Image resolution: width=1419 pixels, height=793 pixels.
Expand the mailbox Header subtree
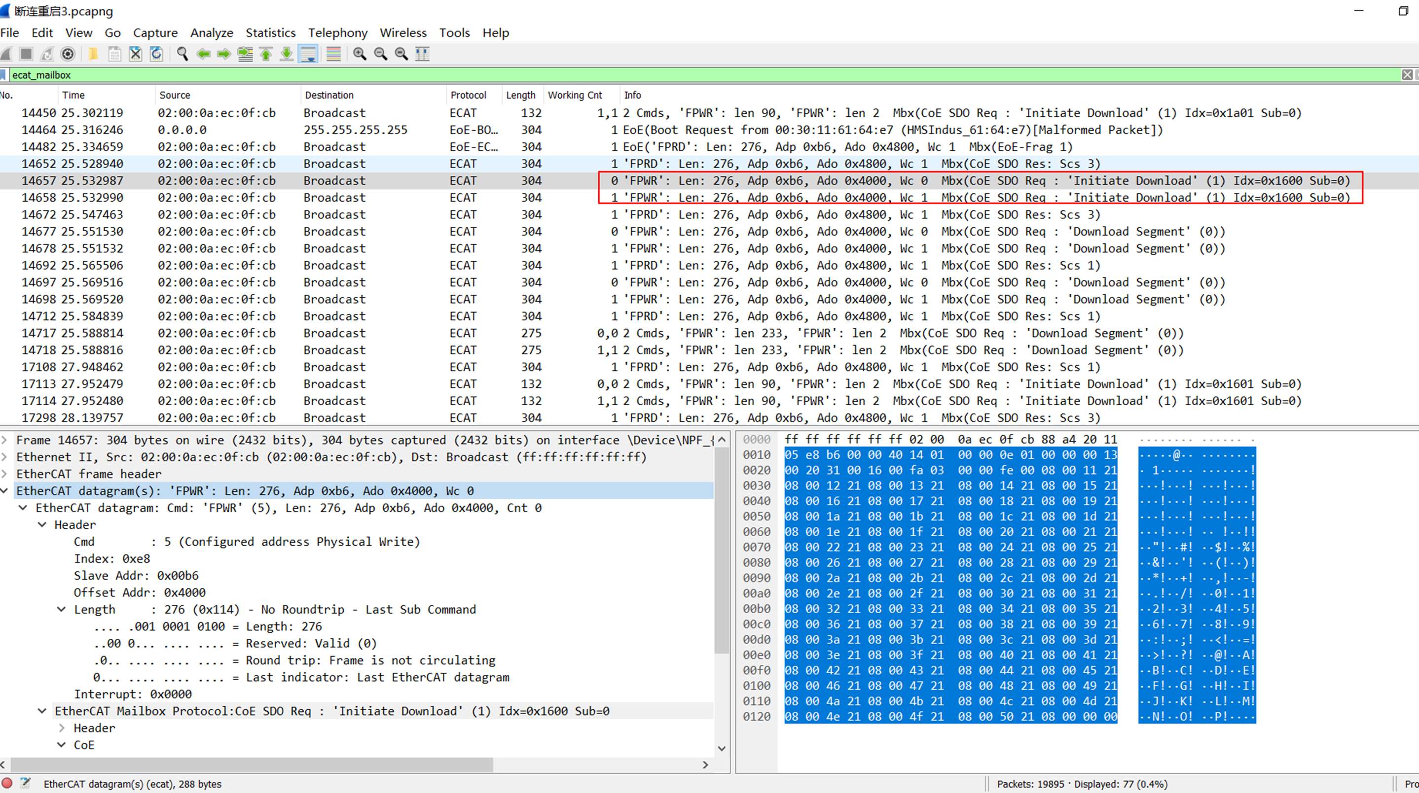coord(62,728)
